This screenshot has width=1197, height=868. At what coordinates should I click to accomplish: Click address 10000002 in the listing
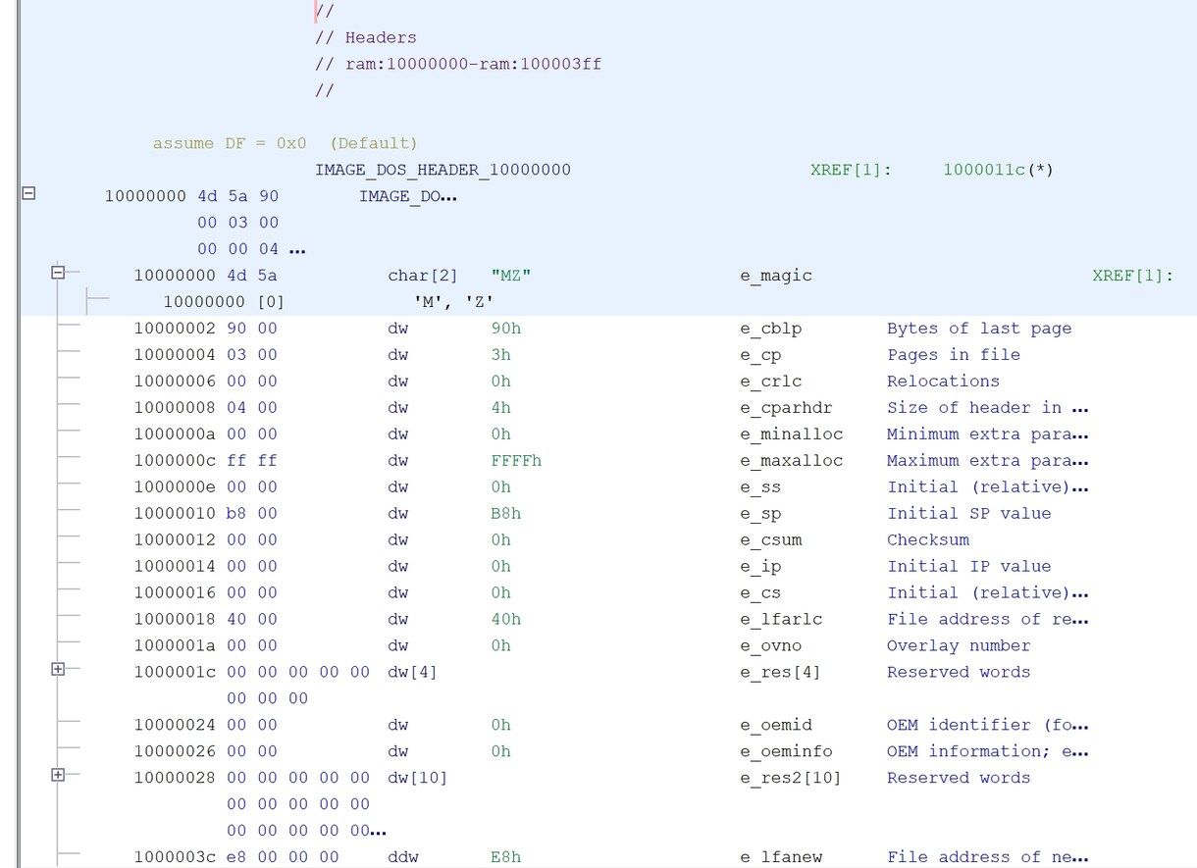point(176,329)
